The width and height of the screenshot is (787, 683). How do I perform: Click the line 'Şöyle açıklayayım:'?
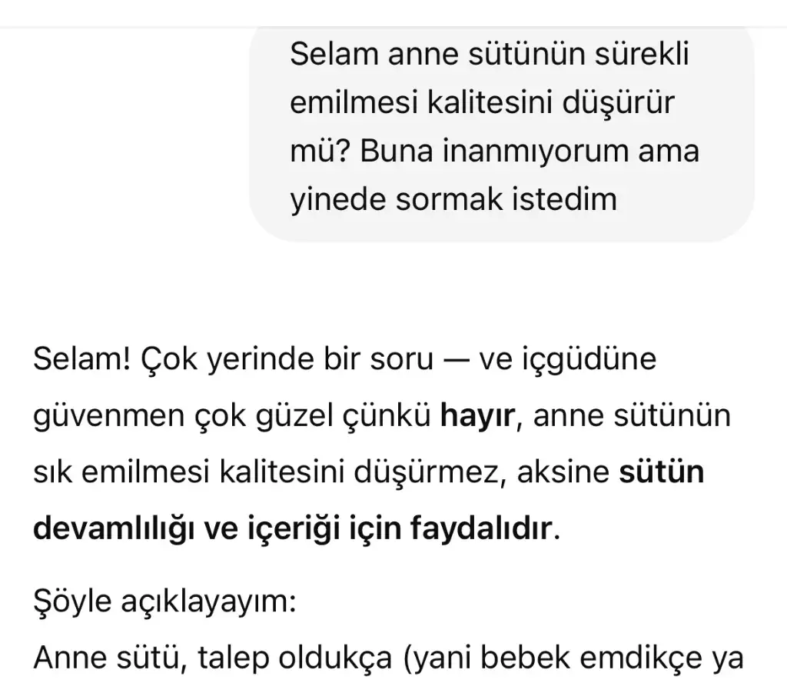(164, 601)
